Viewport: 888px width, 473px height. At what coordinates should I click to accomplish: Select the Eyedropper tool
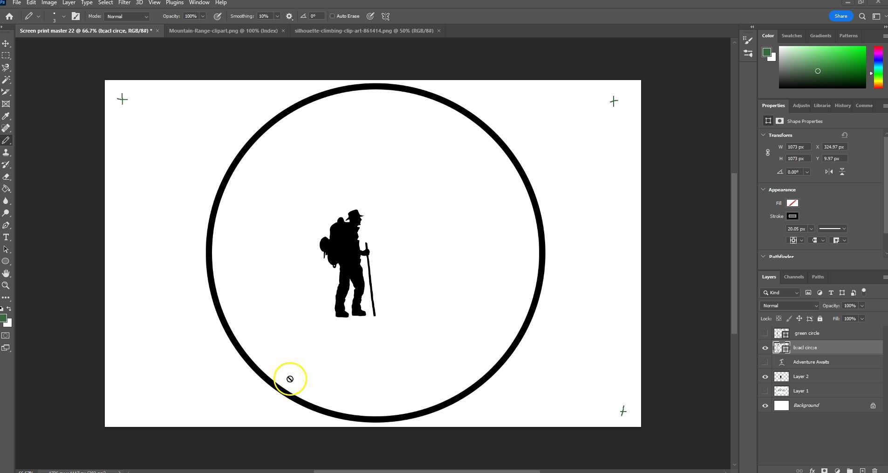coord(6,116)
